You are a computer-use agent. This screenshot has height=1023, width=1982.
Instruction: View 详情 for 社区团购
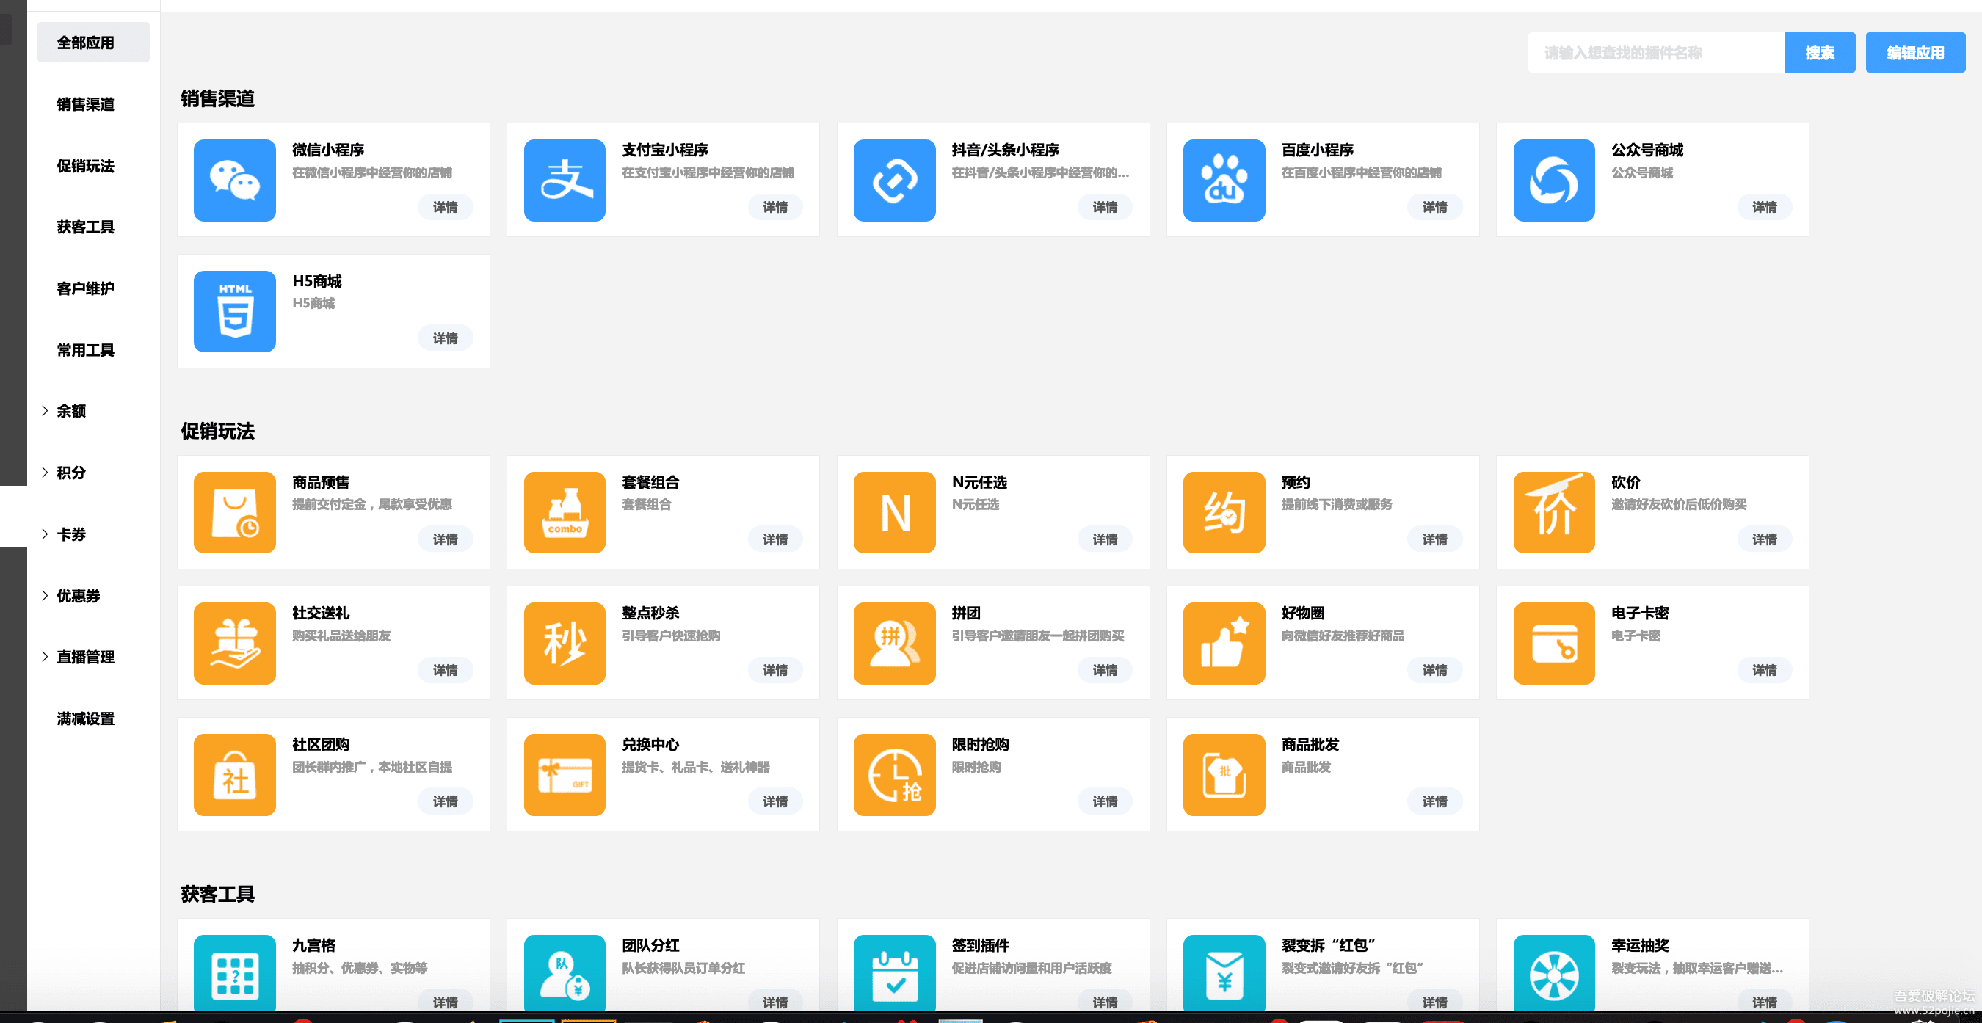click(x=446, y=801)
